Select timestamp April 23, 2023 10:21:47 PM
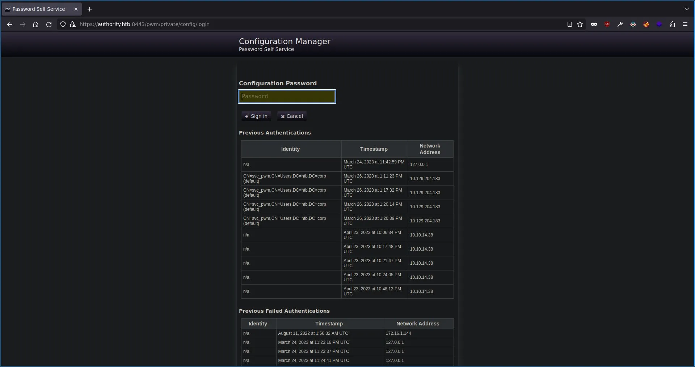Image resolution: width=695 pixels, height=367 pixels. [372, 263]
